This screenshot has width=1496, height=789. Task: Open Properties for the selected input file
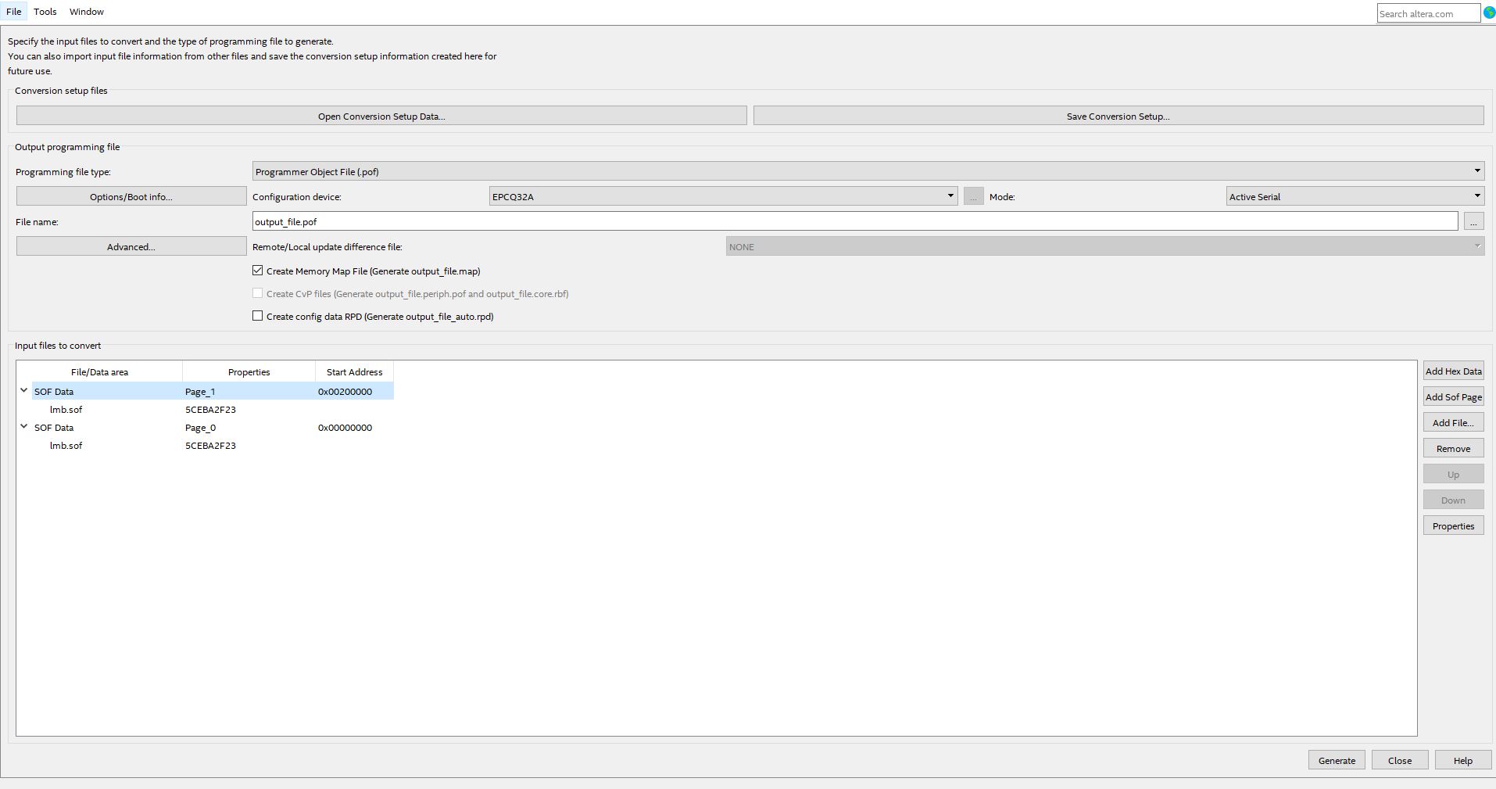tap(1453, 525)
